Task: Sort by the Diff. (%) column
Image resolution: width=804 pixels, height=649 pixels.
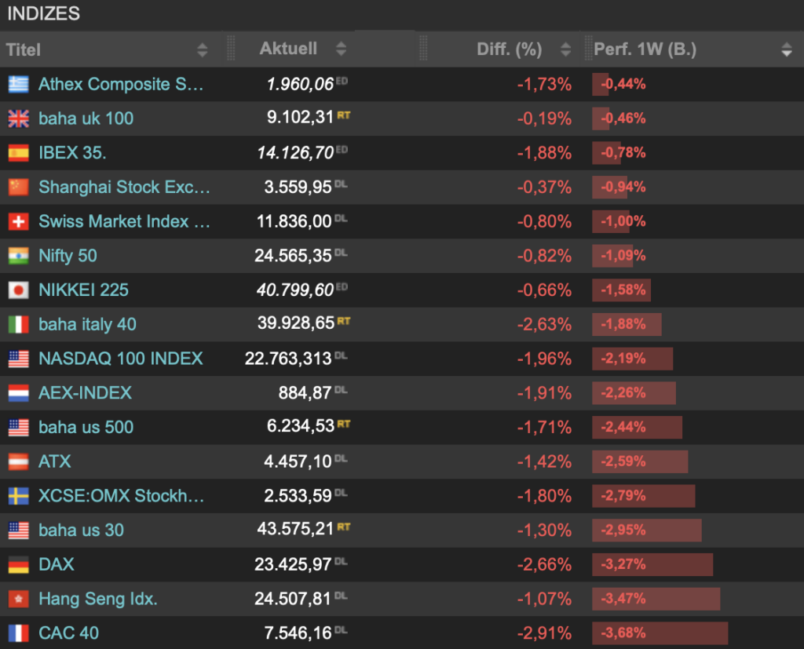Action: tap(565, 49)
